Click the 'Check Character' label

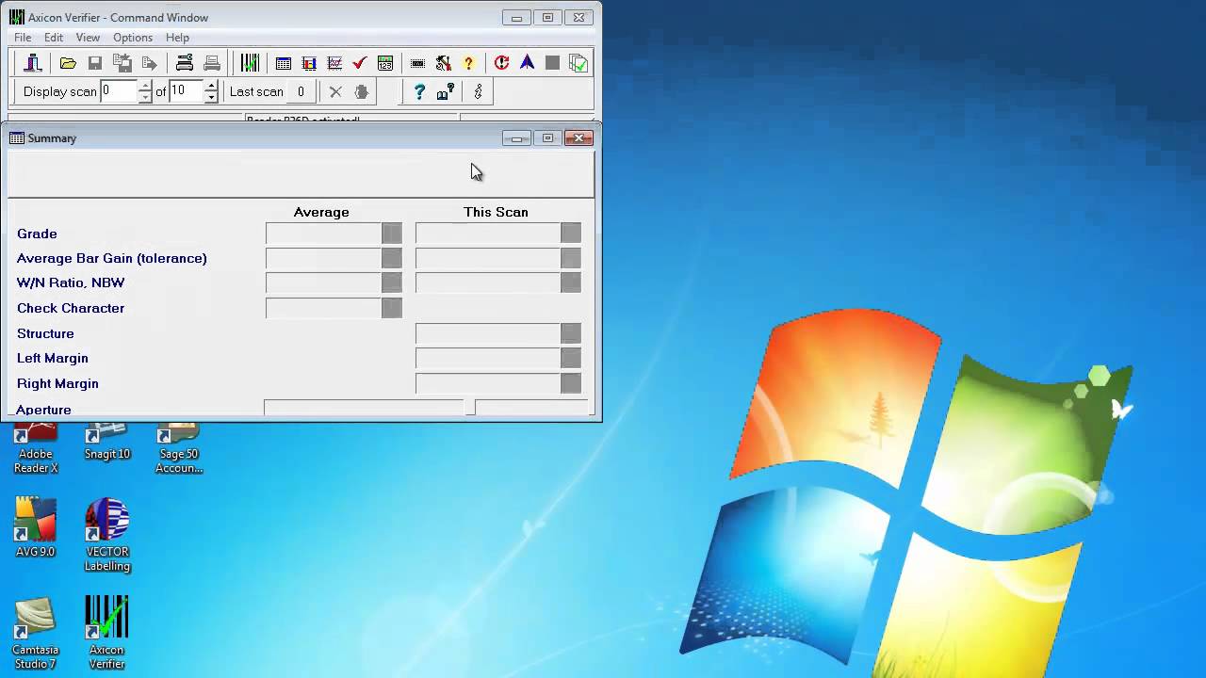click(x=71, y=308)
